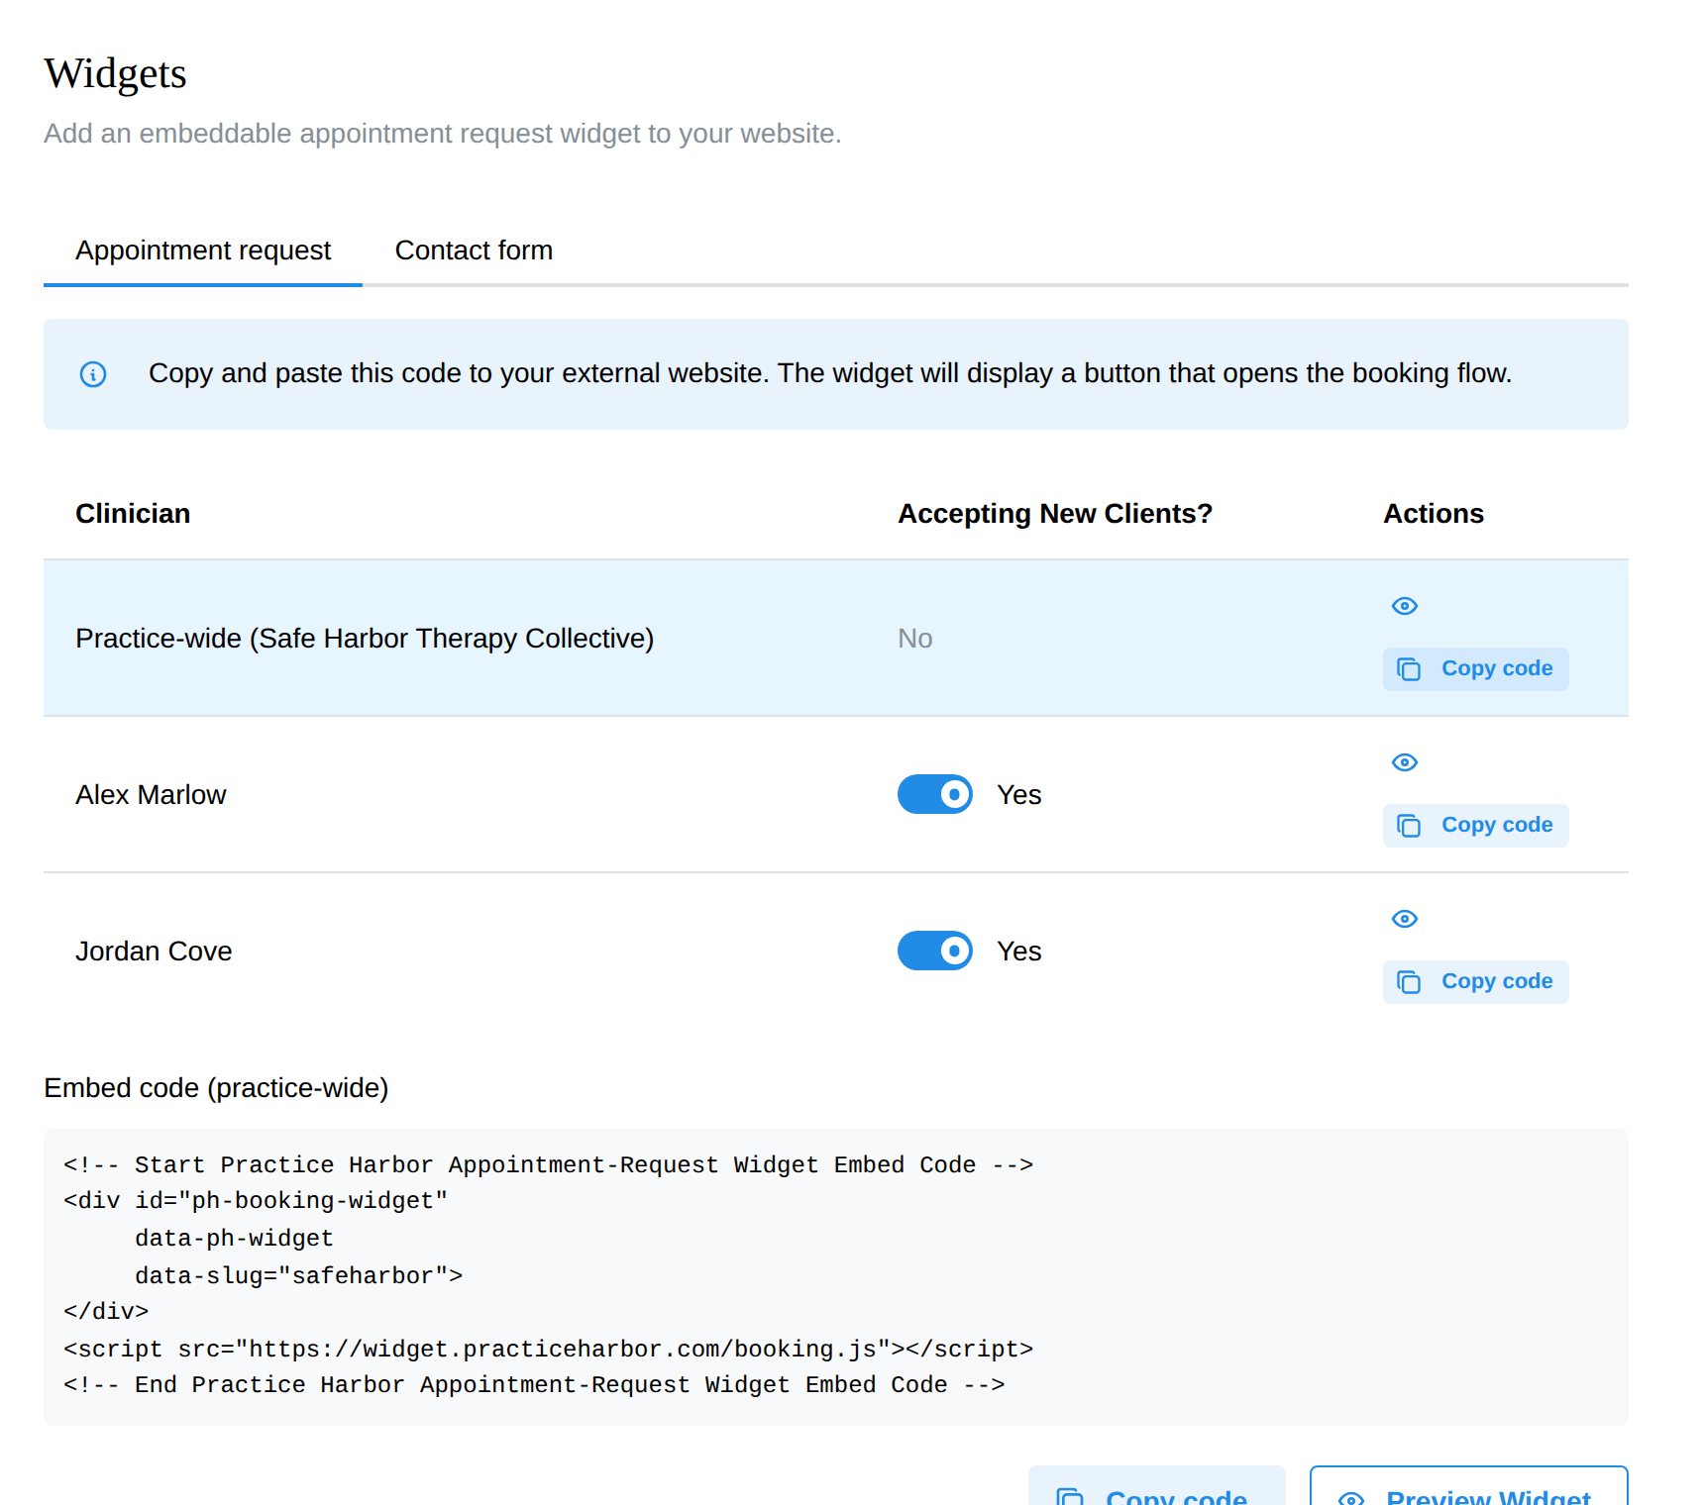
Task: Toggle Alex Marlow accepting new clients
Action: click(935, 794)
